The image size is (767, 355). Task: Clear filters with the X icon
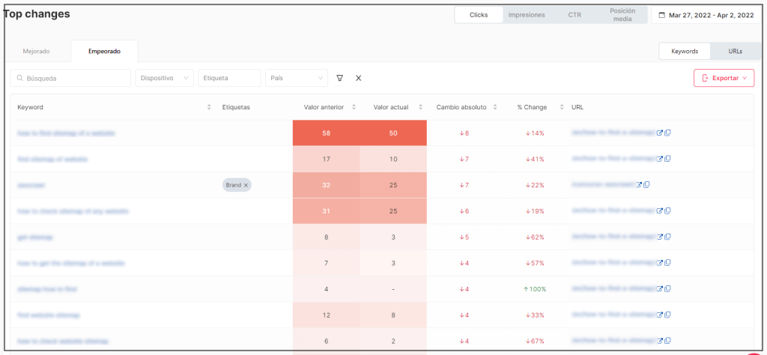358,78
